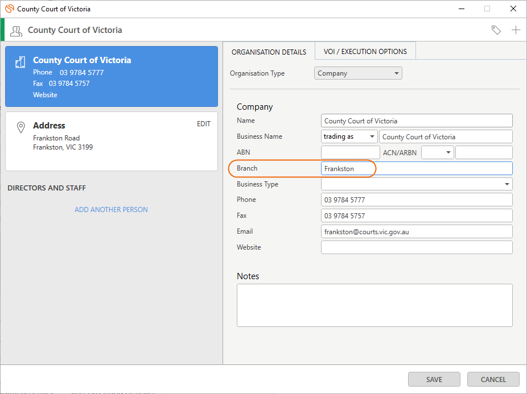Click the DIRECTORS AND STAFF heading
527x394 pixels.
[x=47, y=188]
